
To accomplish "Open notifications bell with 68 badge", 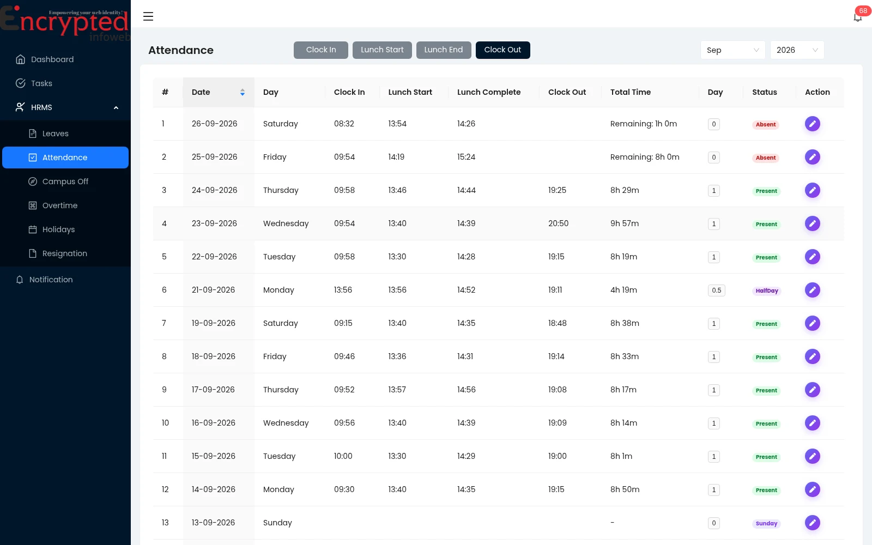I will click(858, 17).
